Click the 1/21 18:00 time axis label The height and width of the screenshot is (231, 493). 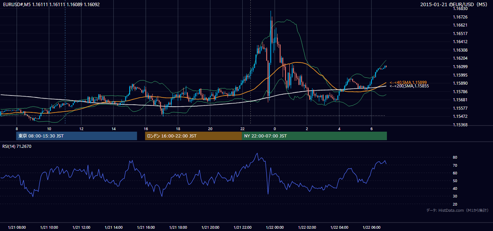click(x=178, y=228)
